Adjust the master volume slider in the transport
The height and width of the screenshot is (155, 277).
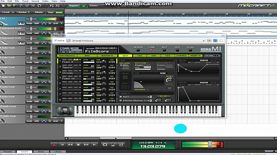pos(210,145)
